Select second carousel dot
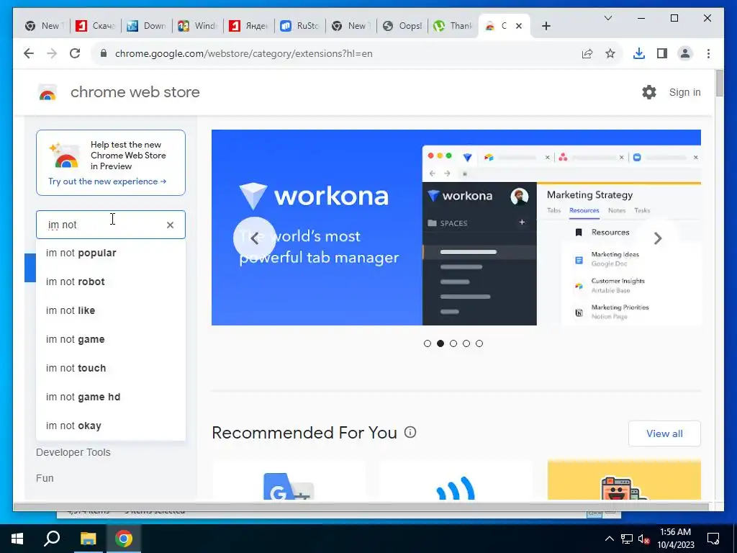 (440, 343)
